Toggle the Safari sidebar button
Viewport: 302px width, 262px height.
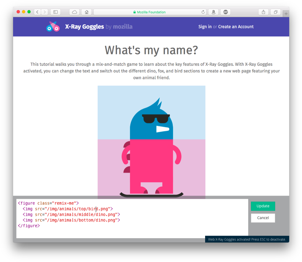[x=56, y=12]
